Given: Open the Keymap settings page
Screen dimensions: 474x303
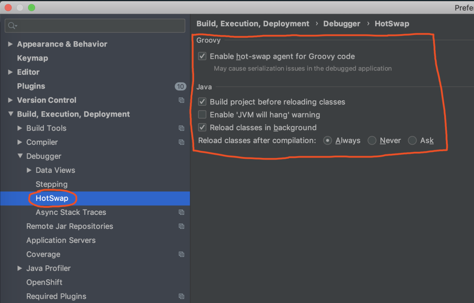Looking at the screenshot, I should [32, 58].
